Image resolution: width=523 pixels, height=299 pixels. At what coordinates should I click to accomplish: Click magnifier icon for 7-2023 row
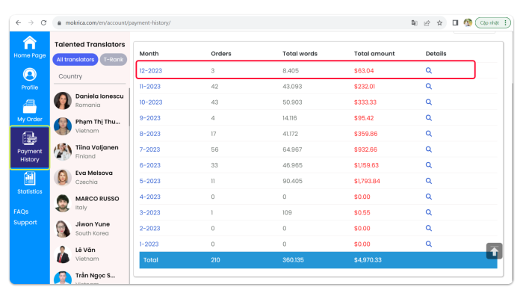[429, 149]
